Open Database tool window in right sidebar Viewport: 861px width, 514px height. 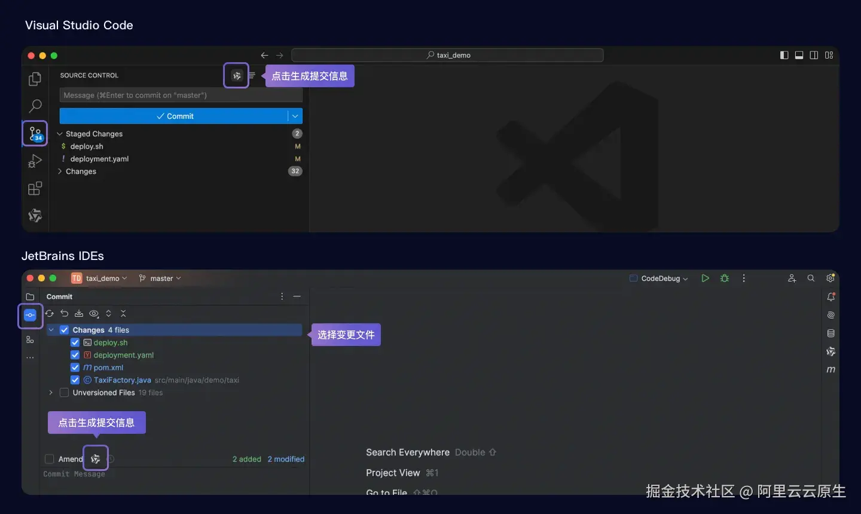(x=831, y=334)
